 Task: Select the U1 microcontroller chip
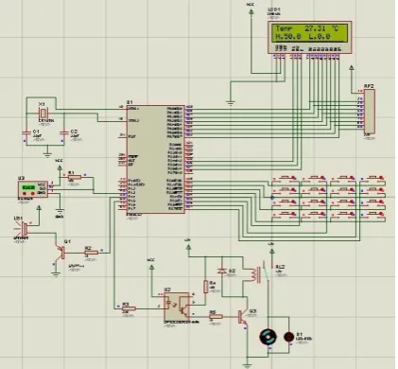(156, 159)
